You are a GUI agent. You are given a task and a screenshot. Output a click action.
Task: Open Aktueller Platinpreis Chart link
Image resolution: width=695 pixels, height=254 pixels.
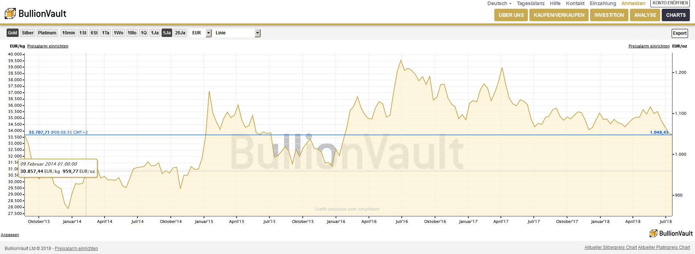pyautogui.click(x=664, y=247)
